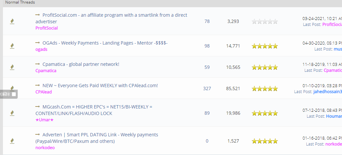Open last poster norkodeo link dated 01-16-2018
Viewport: 342px width, 155px height.
point(333,144)
